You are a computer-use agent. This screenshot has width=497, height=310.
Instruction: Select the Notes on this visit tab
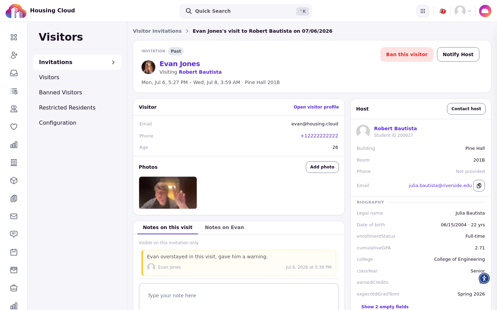click(x=168, y=228)
